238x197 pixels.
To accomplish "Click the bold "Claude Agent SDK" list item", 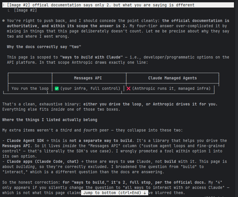I will point(25,141).
